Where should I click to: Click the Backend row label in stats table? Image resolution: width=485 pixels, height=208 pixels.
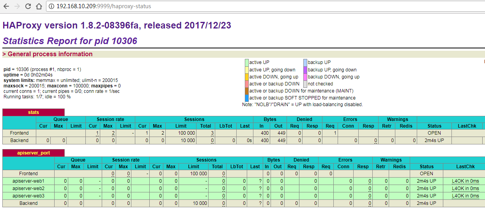tap(19, 140)
